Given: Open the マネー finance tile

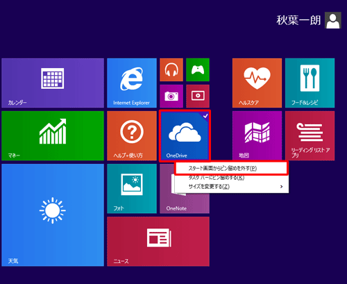Looking at the screenshot, I should coord(53,136).
